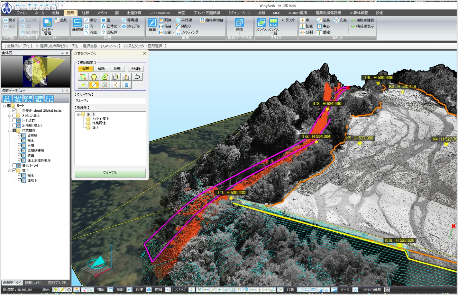Image resolution: width=458 pixels, height=295 pixels.
Task: Expand the メッシュ-堤上 folder node
Action: coord(10,116)
